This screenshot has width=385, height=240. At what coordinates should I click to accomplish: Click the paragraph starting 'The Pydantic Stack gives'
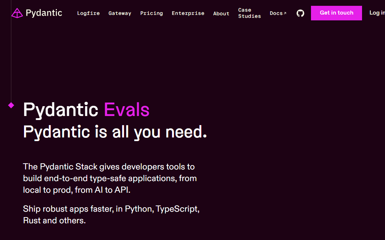pyautogui.click(x=110, y=178)
